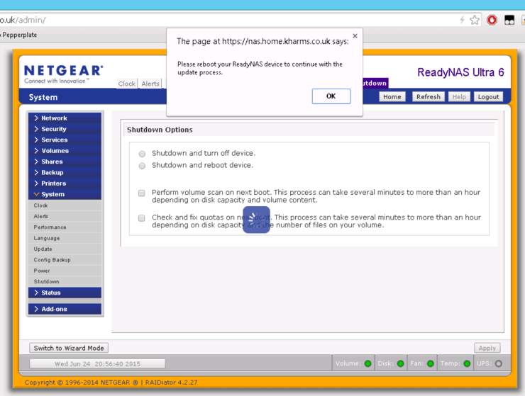Open the Pepperplate bookmark
The height and width of the screenshot is (396, 525).
[20, 35]
